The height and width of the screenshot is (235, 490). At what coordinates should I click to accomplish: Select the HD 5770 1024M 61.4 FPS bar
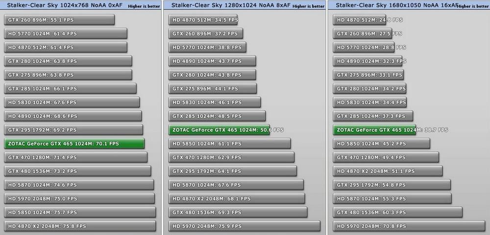click(x=66, y=33)
